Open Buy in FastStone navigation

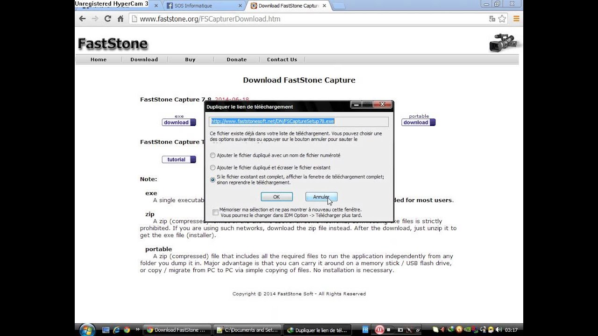190,59
